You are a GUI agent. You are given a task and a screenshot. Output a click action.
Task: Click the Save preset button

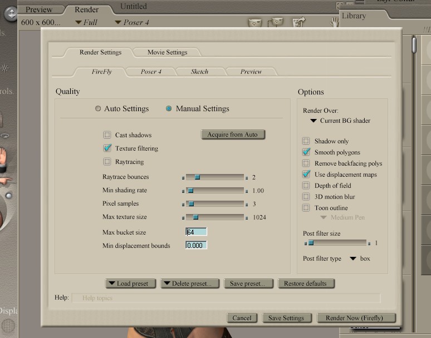point(248,284)
